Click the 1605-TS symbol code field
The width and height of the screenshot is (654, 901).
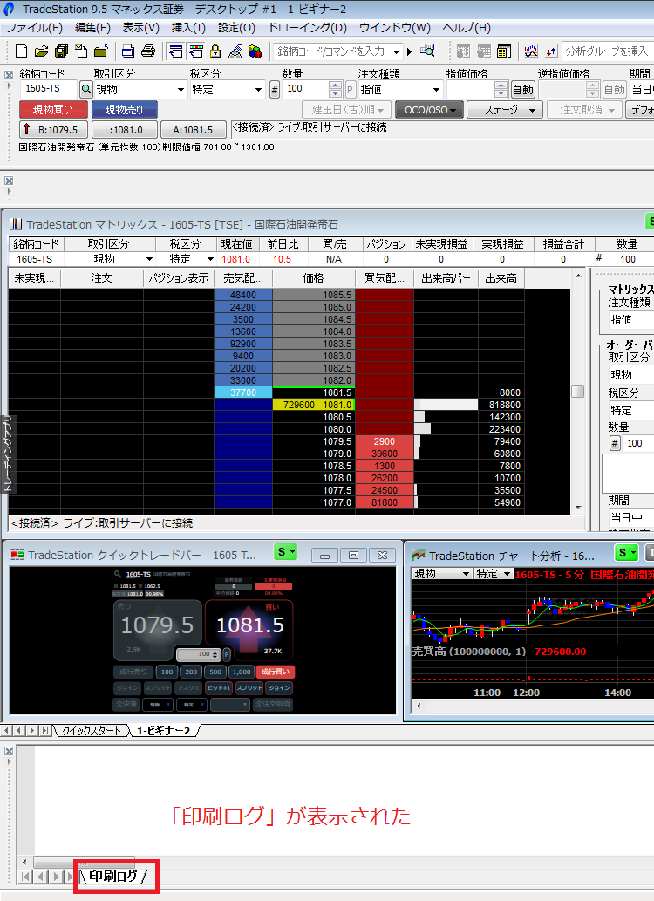point(48,89)
